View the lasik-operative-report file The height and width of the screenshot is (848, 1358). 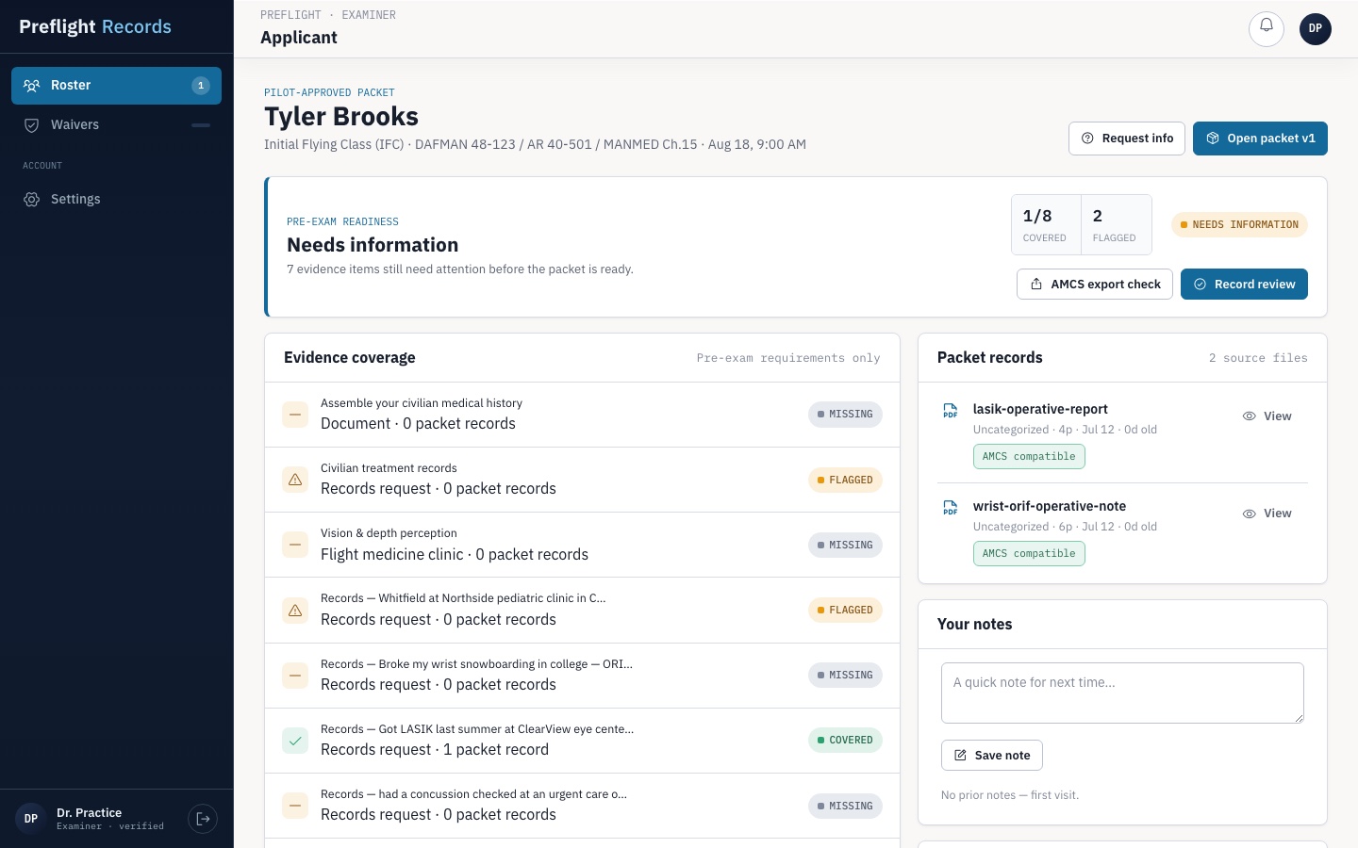pyautogui.click(x=1267, y=416)
